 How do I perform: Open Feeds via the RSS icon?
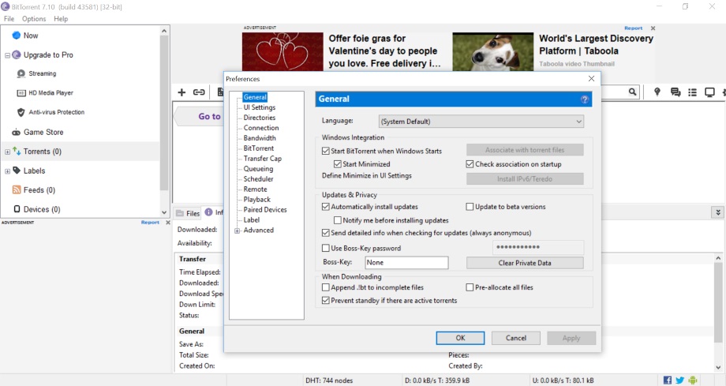tap(17, 190)
